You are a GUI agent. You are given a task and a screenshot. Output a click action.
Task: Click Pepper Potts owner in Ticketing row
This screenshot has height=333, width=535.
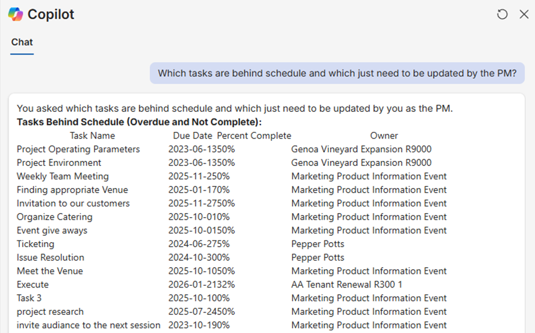318,244
